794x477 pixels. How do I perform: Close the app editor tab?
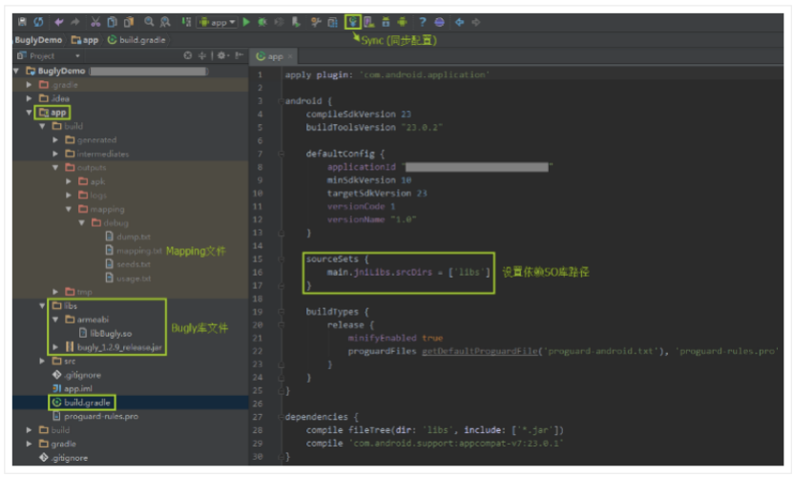(x=290, y=56)
